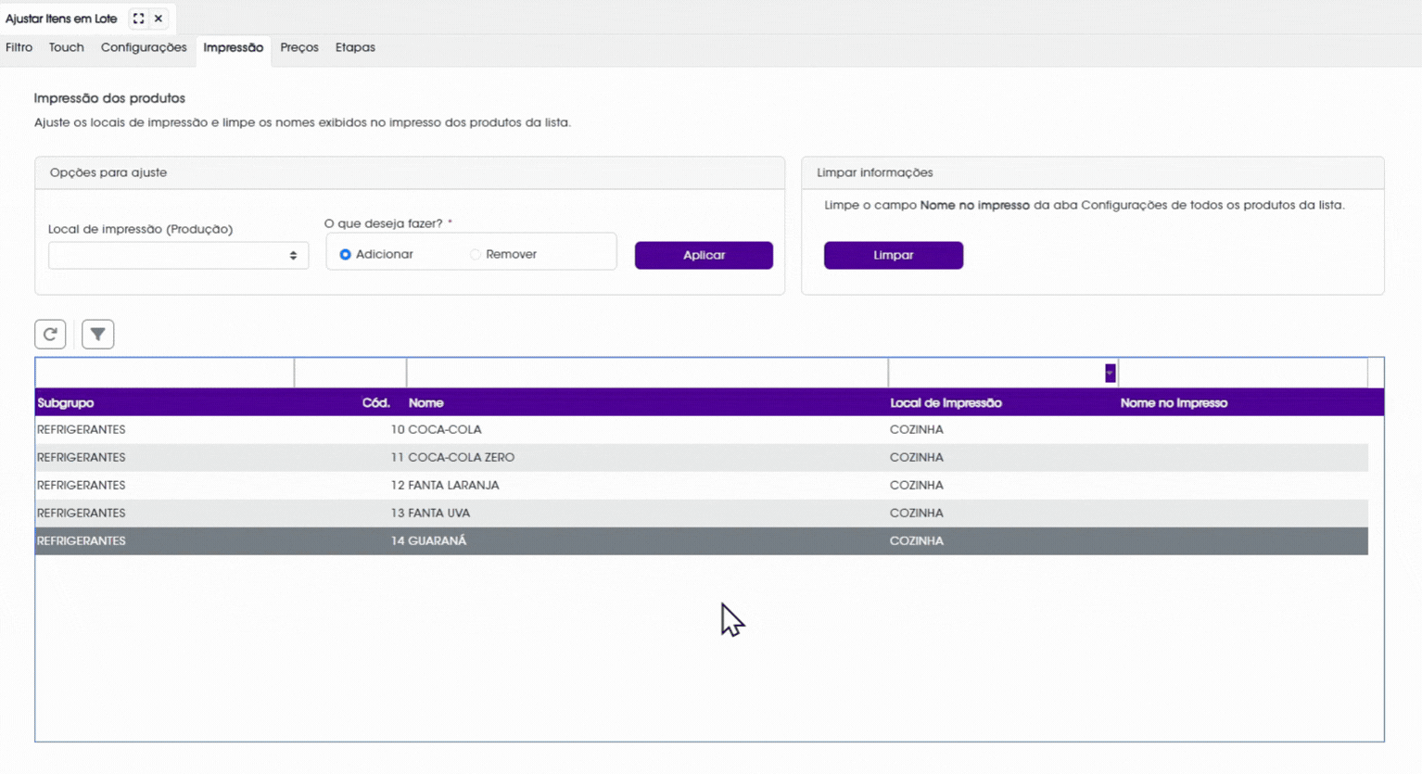This screenshot has height=774, width=1422.
Task: Sort by the Local de Impressão column header
Action: (x=946, y=402)
